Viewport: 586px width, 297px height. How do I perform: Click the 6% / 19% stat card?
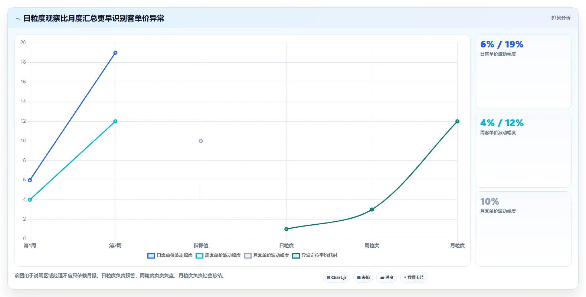[523, 72]
